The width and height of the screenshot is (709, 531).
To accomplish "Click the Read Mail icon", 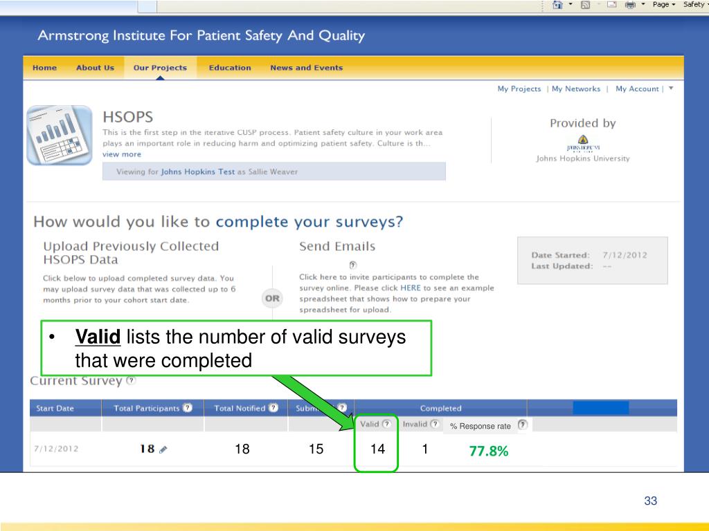I will tap(612, 5).
